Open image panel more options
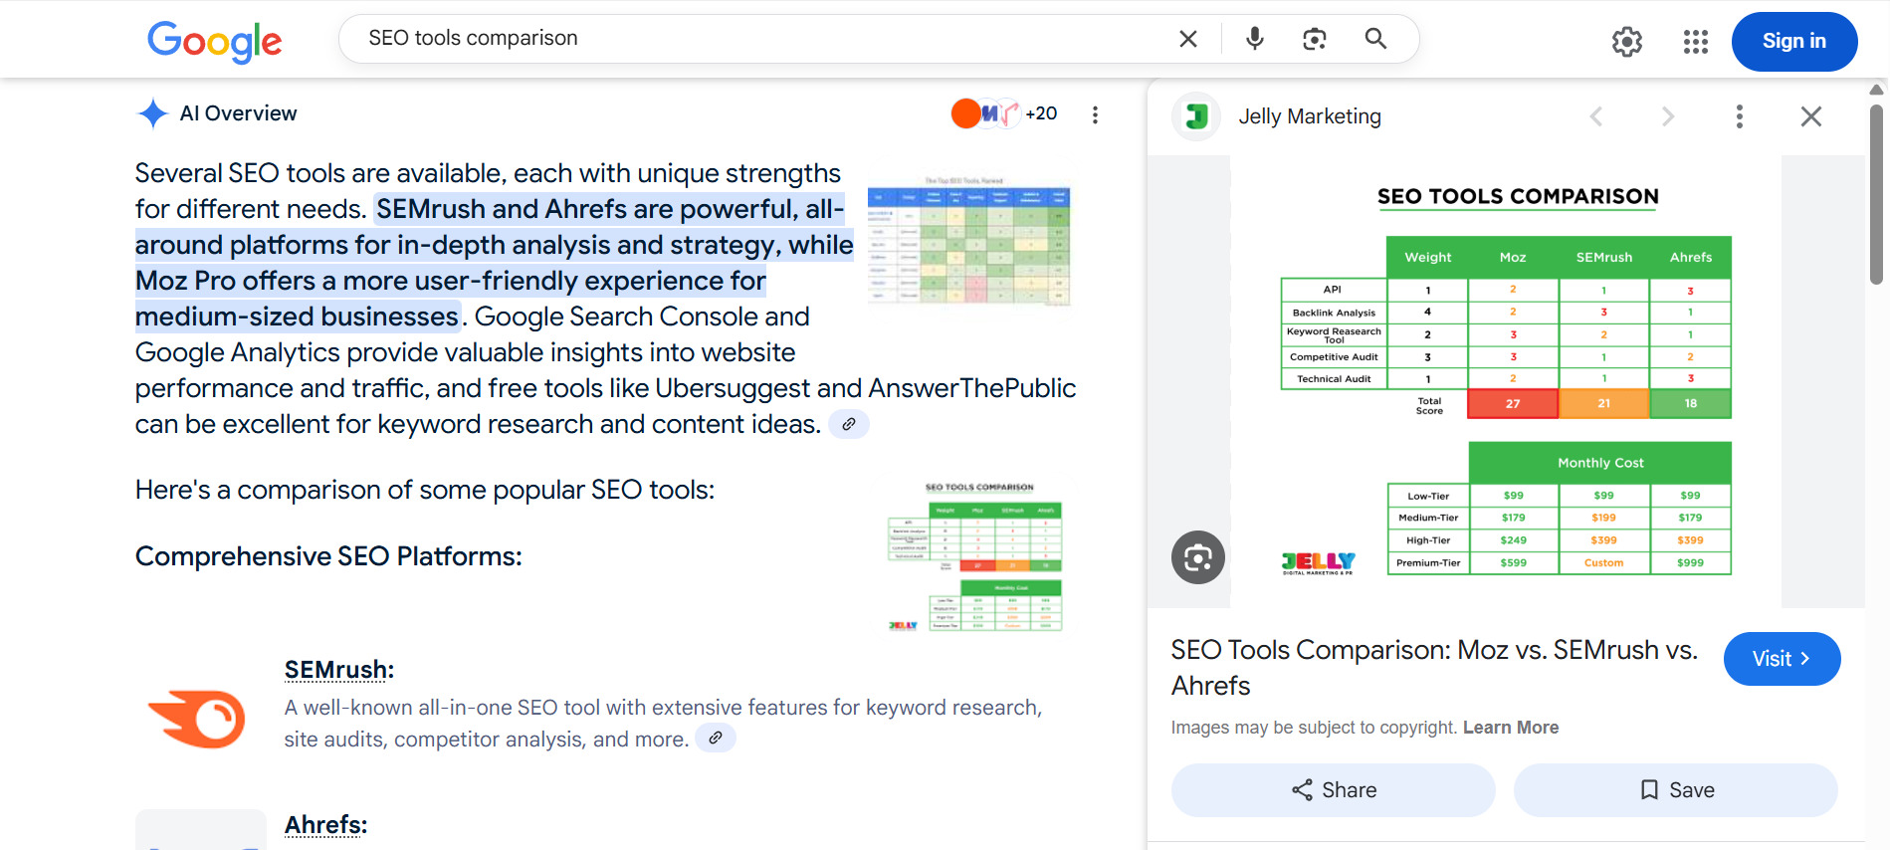 [1739, 116]
